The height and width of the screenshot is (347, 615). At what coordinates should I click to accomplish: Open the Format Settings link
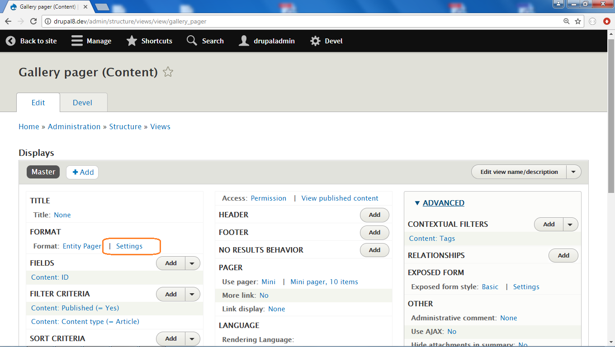[x=130, y=246]
